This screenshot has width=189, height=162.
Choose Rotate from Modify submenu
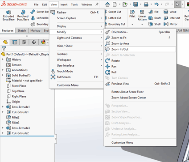tap(140, 61)
